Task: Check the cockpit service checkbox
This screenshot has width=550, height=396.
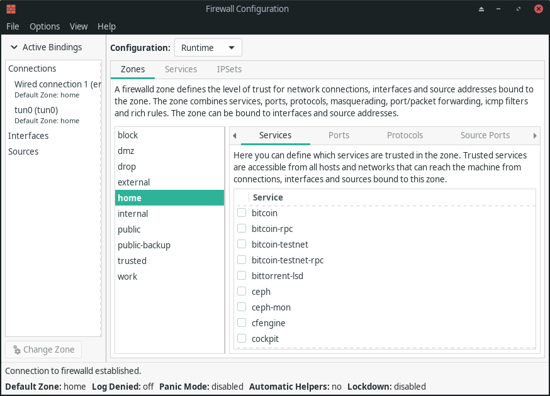Action: point(242,339)
